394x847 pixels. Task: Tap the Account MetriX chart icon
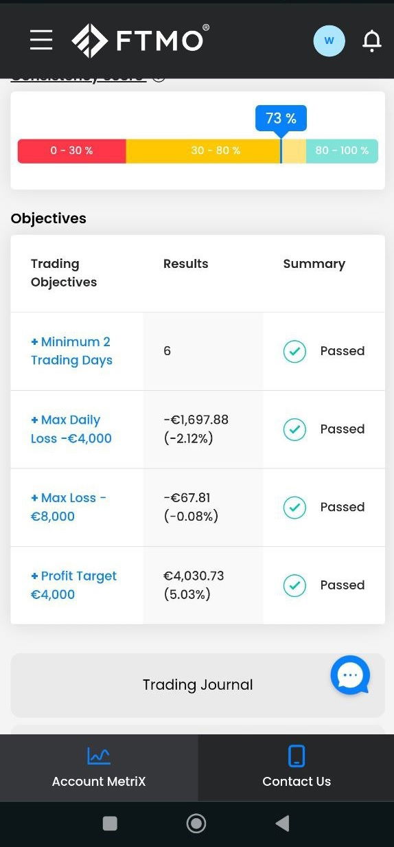[x=99, y=756]
